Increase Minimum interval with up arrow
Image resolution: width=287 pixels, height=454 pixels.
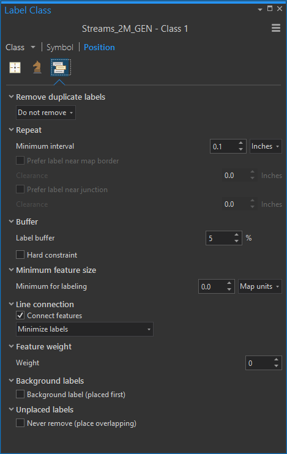[240, 143]
